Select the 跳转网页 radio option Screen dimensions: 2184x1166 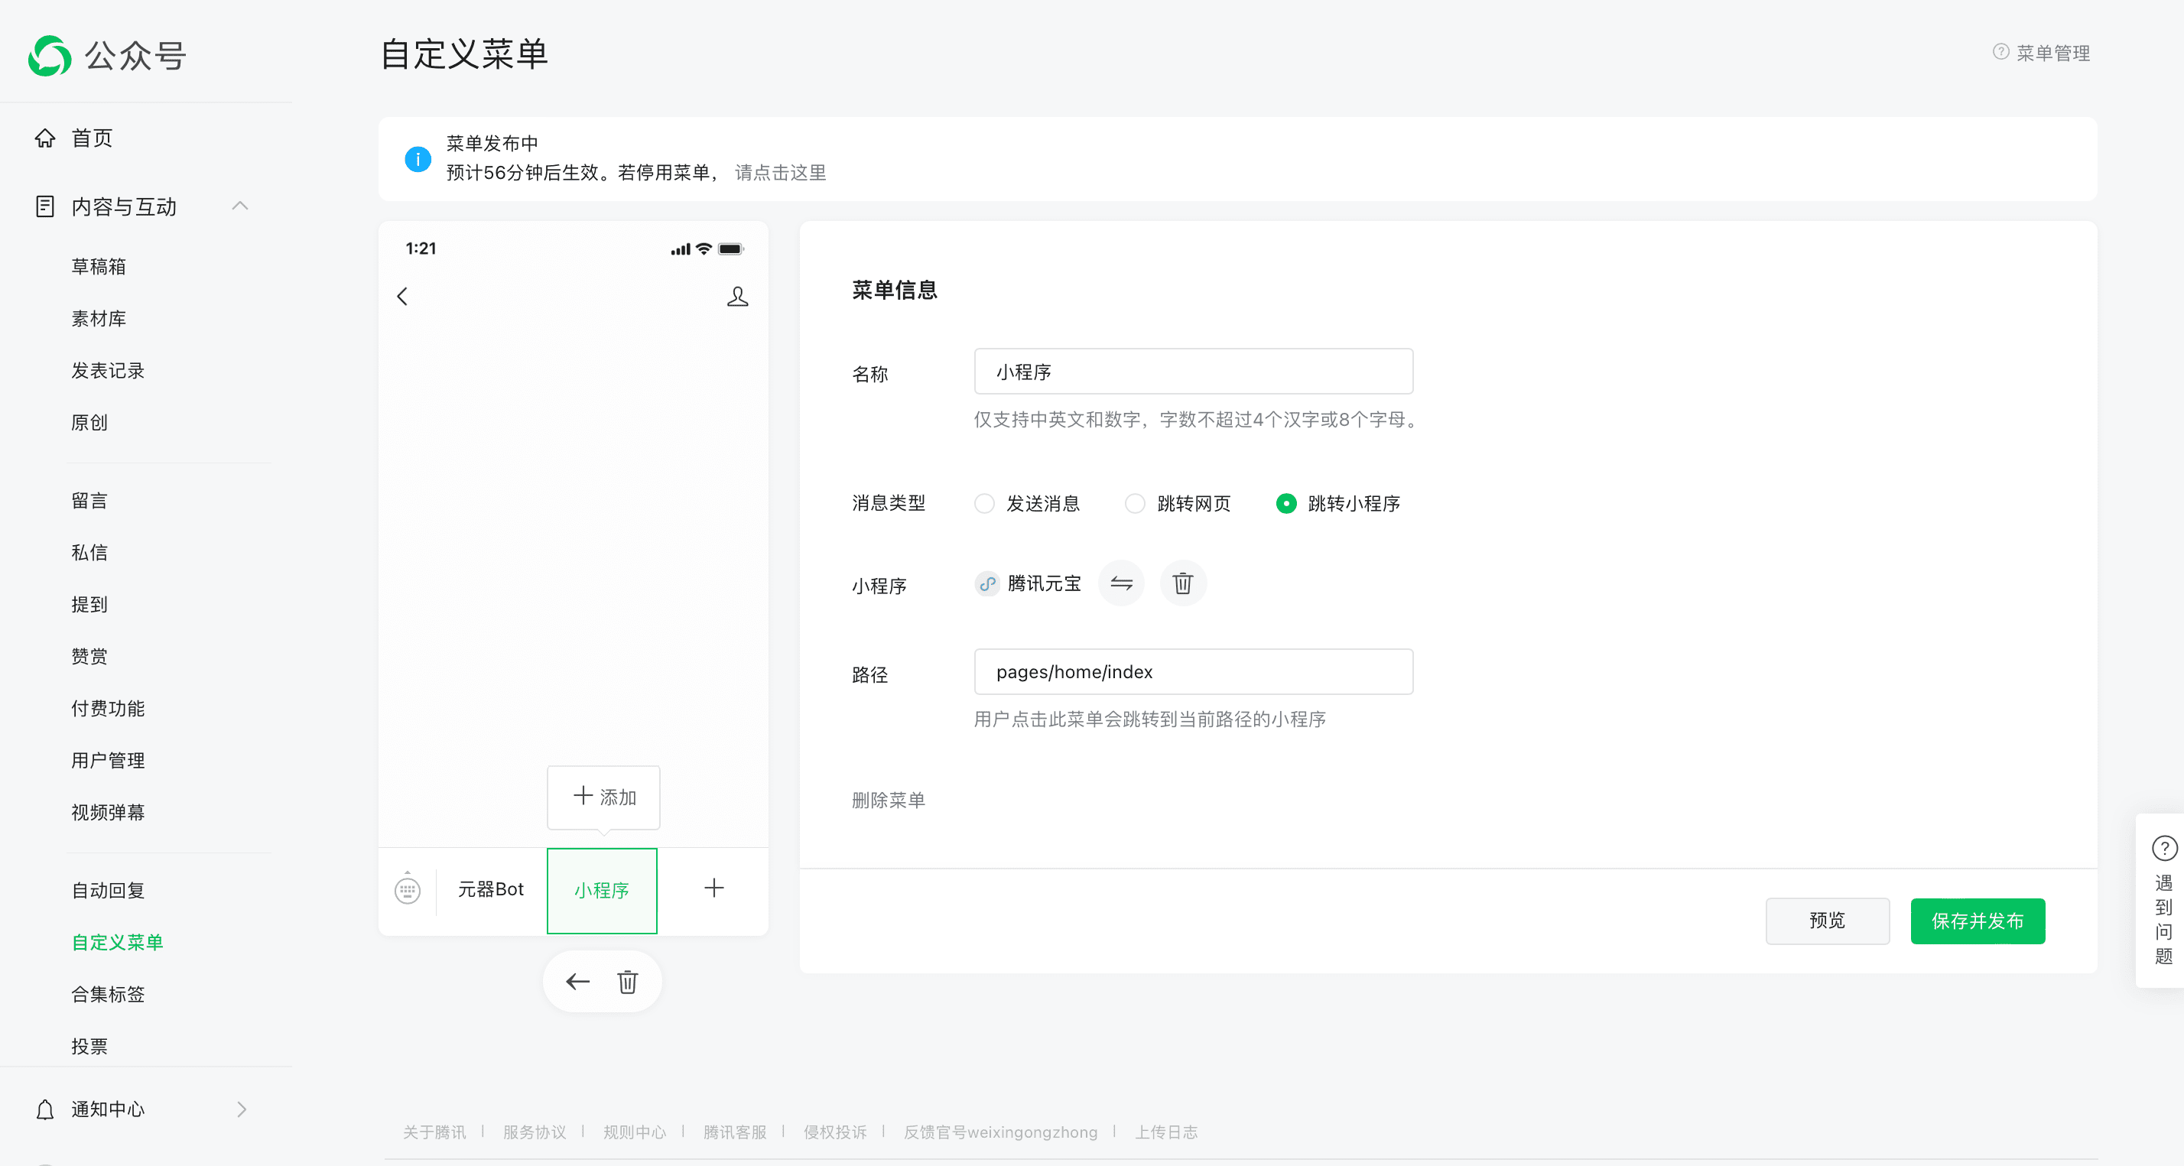(x=1134, y=504)
